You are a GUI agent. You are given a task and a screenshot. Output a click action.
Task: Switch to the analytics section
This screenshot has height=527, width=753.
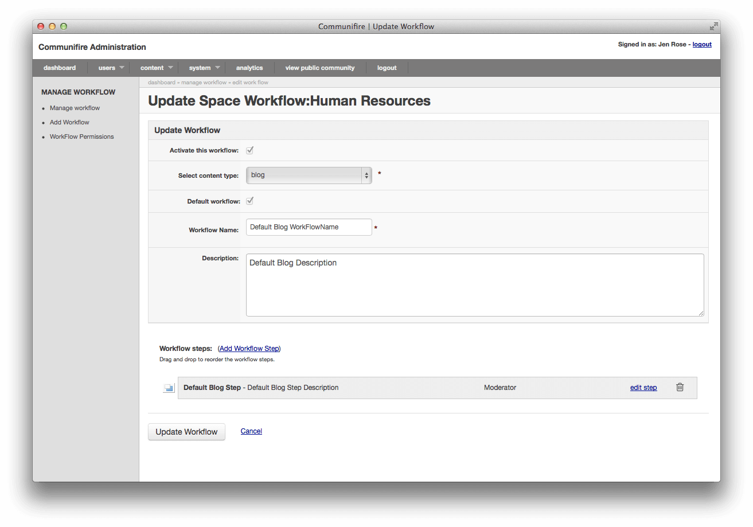coord(249,67)
